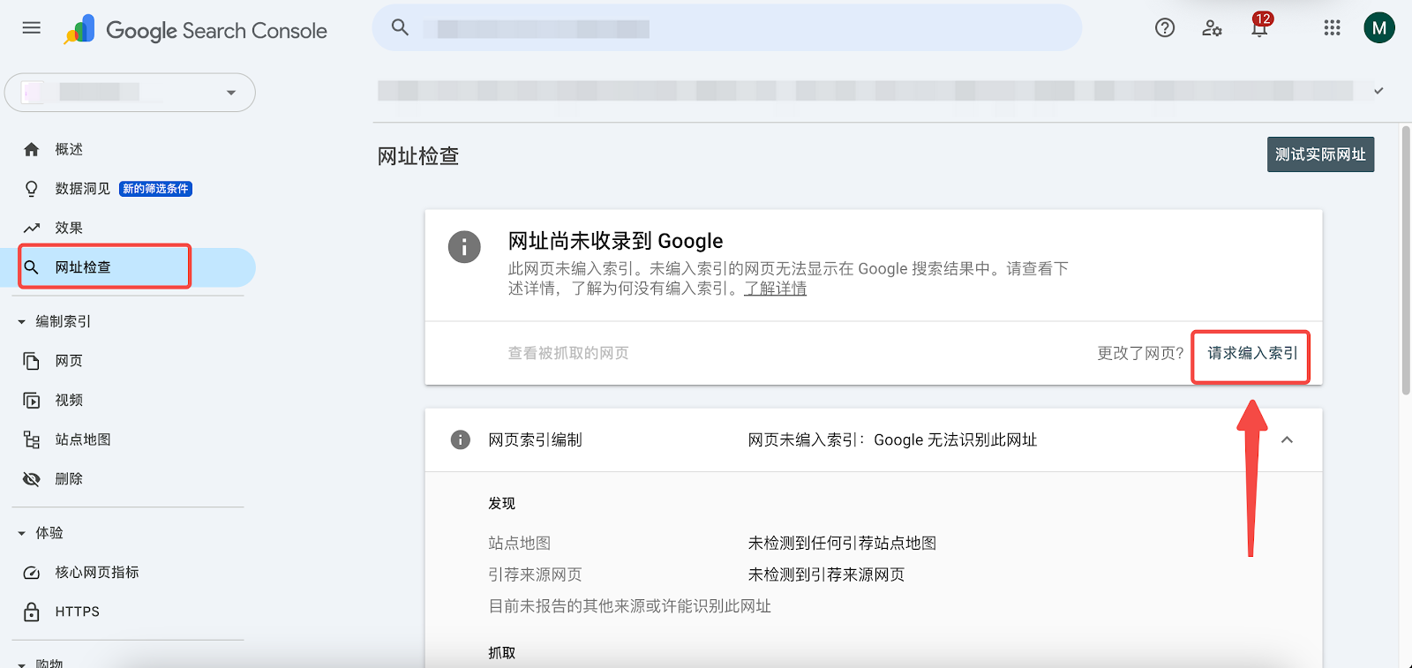Open the users and permissions settings icon
This screenshot has height=668, width=1412.
pyautogui.click(x=1212, y=28)
